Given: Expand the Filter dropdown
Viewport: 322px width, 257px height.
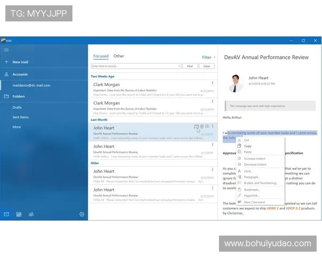Looking at the screenshot, I should (x=208, y=57).
